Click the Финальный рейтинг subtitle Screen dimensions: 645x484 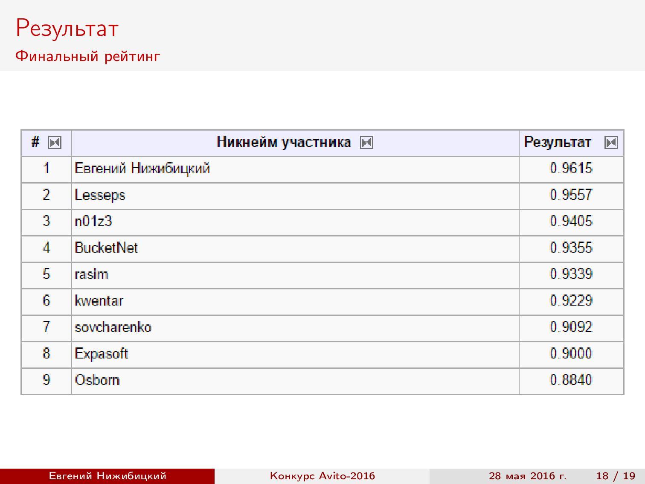[x=88, y=56]
